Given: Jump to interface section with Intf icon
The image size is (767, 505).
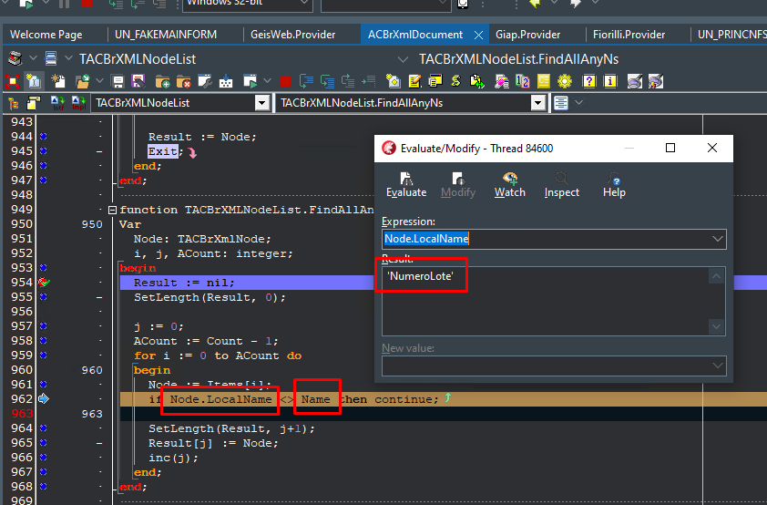Looking at the screenshot, I should coord(57,103).
